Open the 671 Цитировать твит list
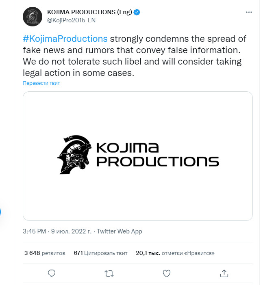Screen dimensions: 263x285 [x=100, y=253]
